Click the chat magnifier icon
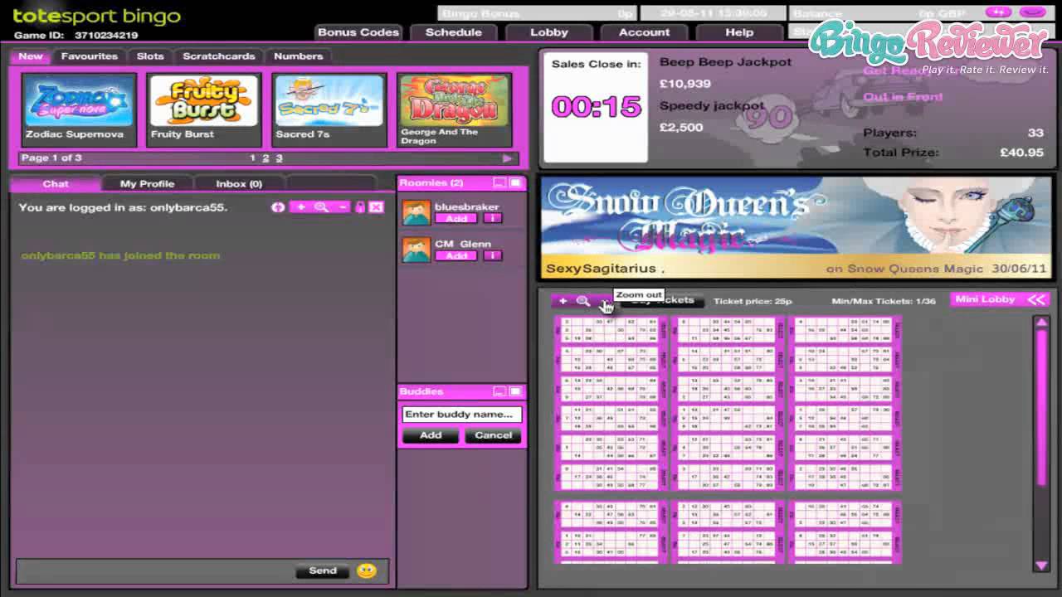Viewport: 1062px width, 597px height. (321, 207)
